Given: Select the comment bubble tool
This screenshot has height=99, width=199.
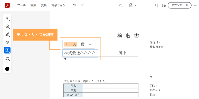Looking at the screenshot, I should pos(7,26).
